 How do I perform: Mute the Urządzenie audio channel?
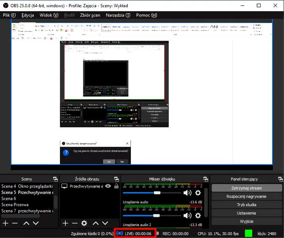click(x=187, y=215)
